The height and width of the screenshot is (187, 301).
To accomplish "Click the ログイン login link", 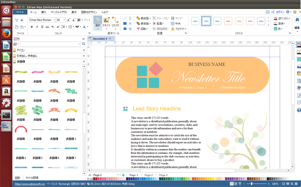I will pyautogui.click(x=280, y=12).
